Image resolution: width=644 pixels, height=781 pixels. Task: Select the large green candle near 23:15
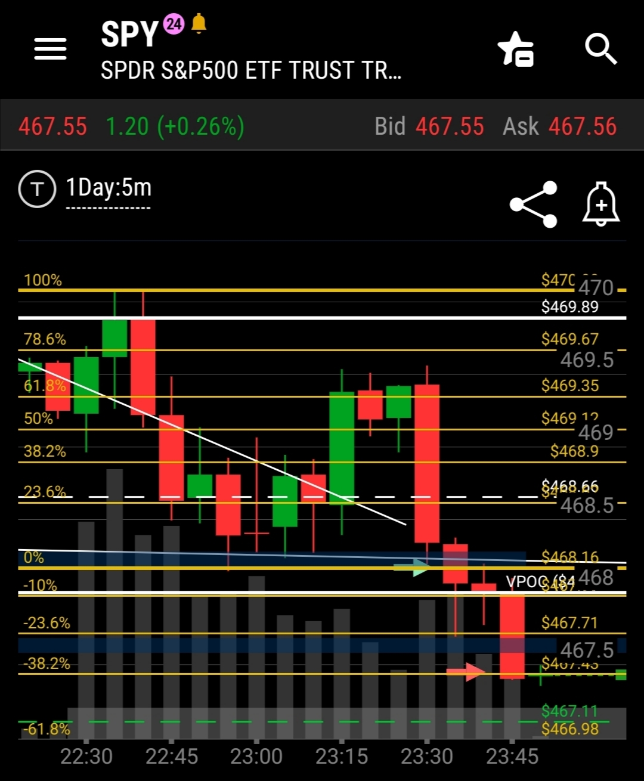(x=342, y=448)
